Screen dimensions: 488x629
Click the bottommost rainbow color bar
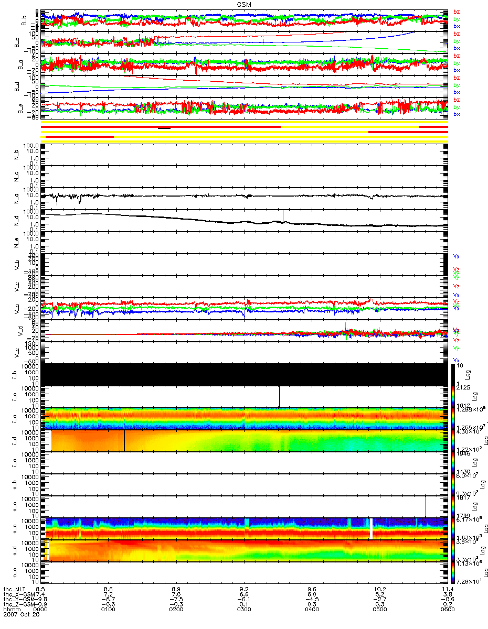453,572
